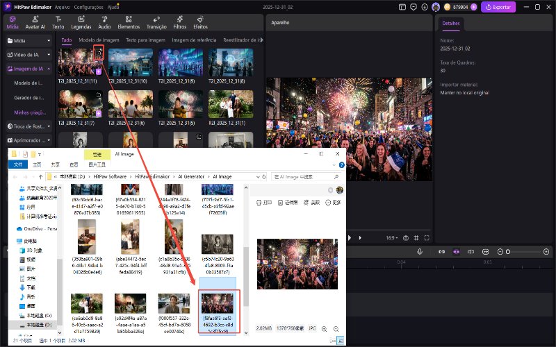Switch to the Modelo de imagem tab
The image size is (556, 347).
99,40
